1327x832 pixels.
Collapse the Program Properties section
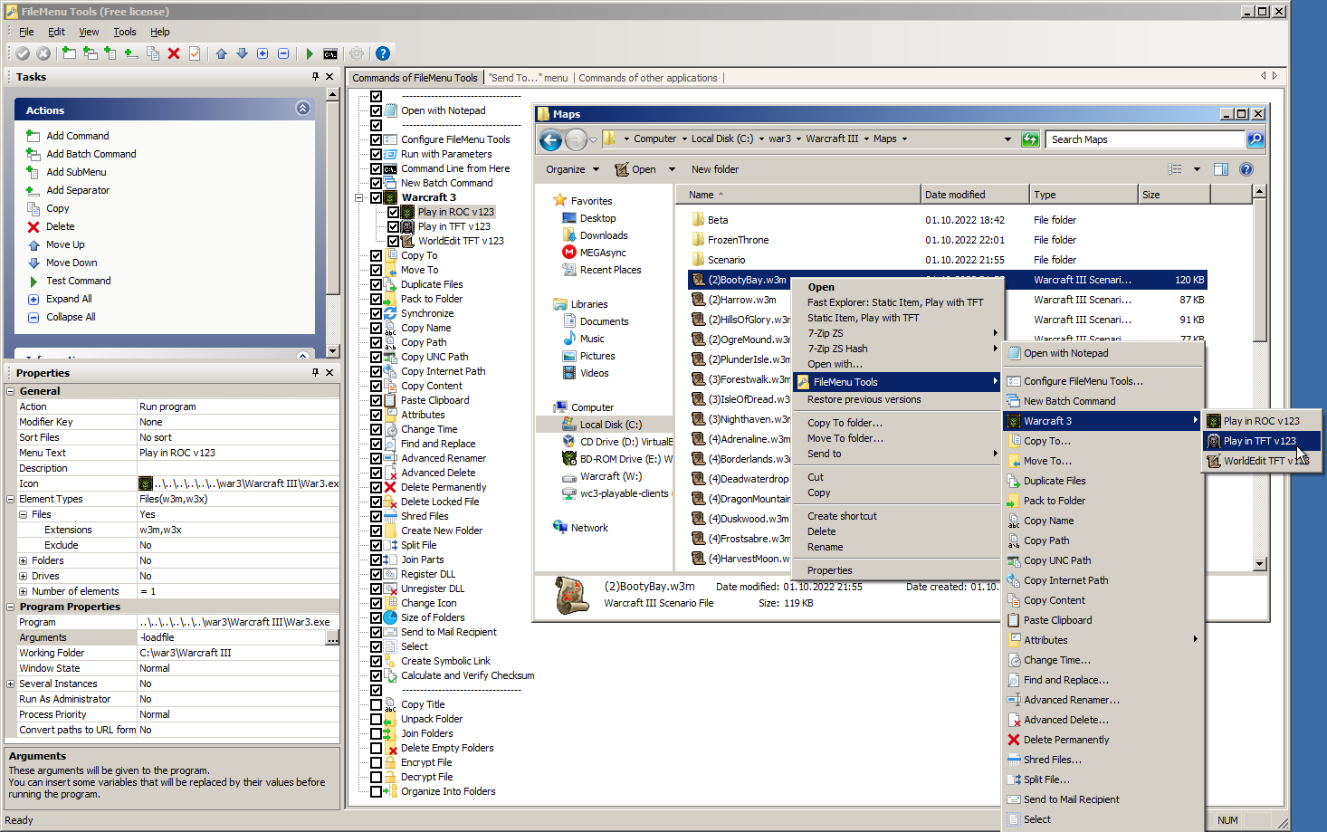(11, 607)
